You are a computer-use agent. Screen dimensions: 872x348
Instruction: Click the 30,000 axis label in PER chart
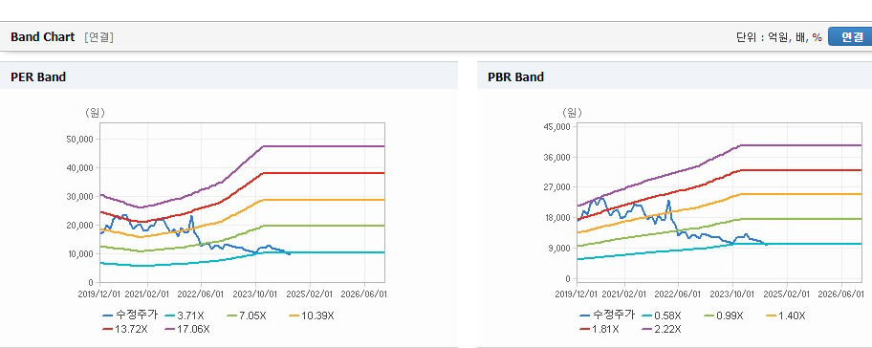(80, 197)
